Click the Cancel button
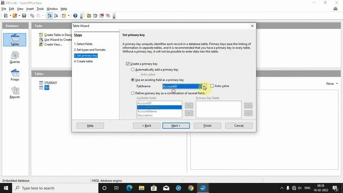 [x=239, y=125]
